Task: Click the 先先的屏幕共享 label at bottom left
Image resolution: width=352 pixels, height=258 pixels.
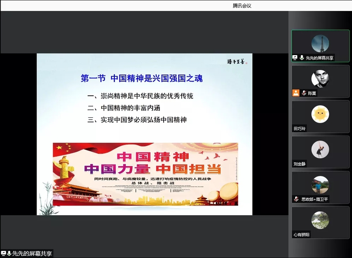Action: [32, 254]
